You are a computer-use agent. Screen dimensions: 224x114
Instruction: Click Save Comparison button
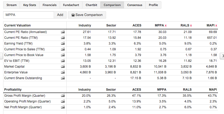[x=87, y=15]
